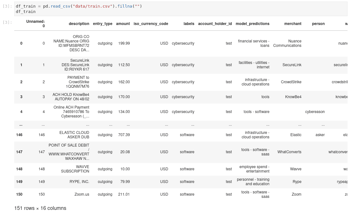Viewport: 351px width, 214px height.
Task: Select the amount cell 10.00
Action: 125,169
